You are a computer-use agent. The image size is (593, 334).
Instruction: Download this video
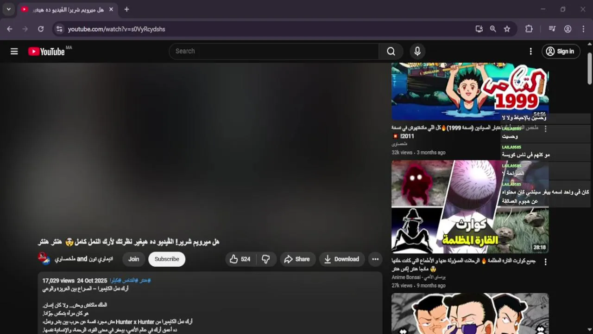pyautogui.click(x=341, y=259)
